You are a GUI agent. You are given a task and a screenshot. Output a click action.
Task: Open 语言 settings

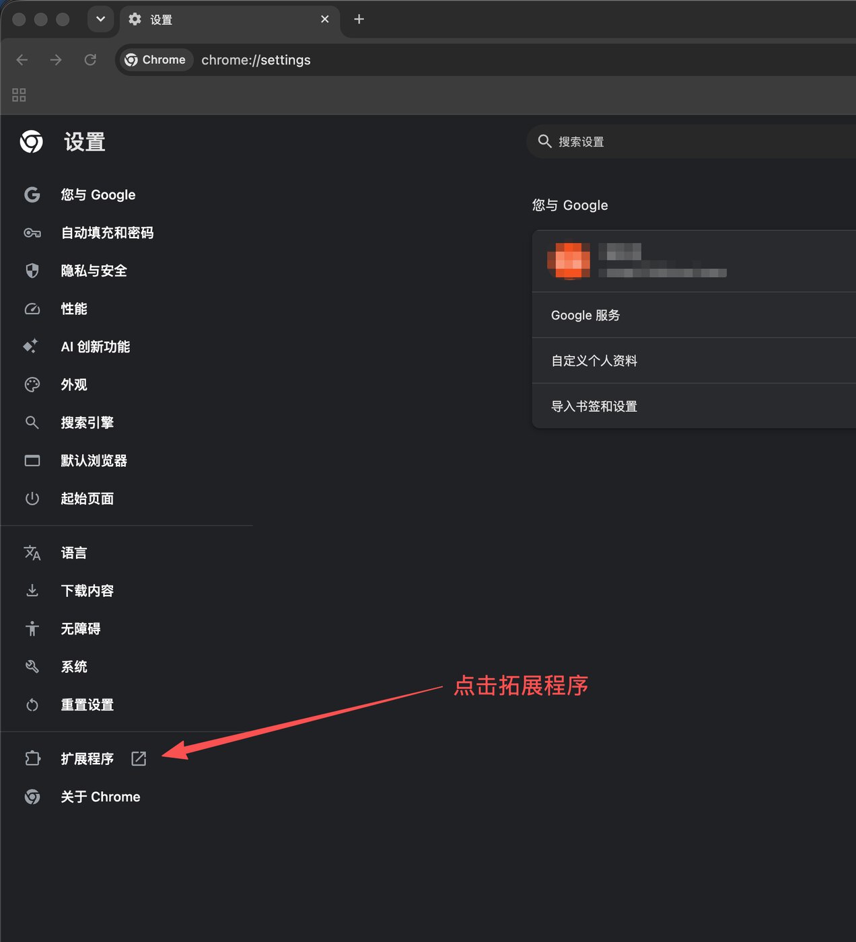pos(74,553)
